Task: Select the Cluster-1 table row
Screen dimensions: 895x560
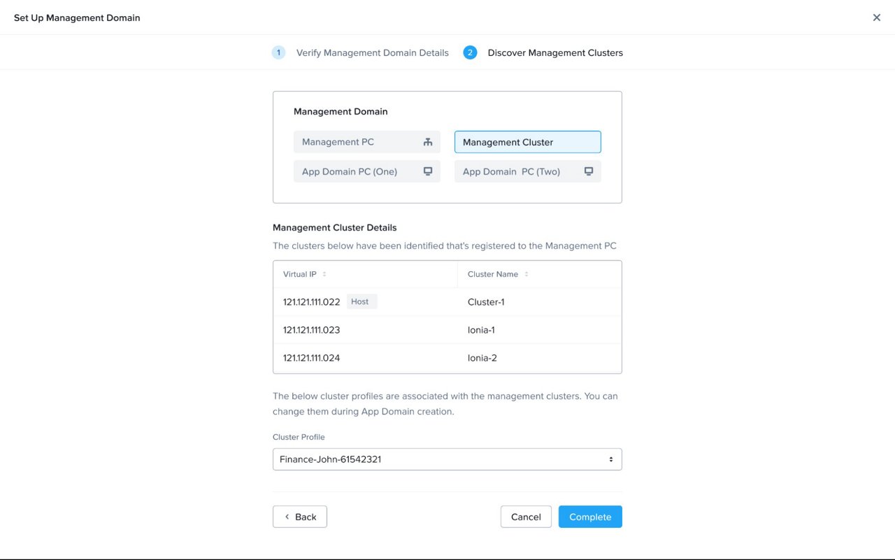Action: (x=447, y=301)
